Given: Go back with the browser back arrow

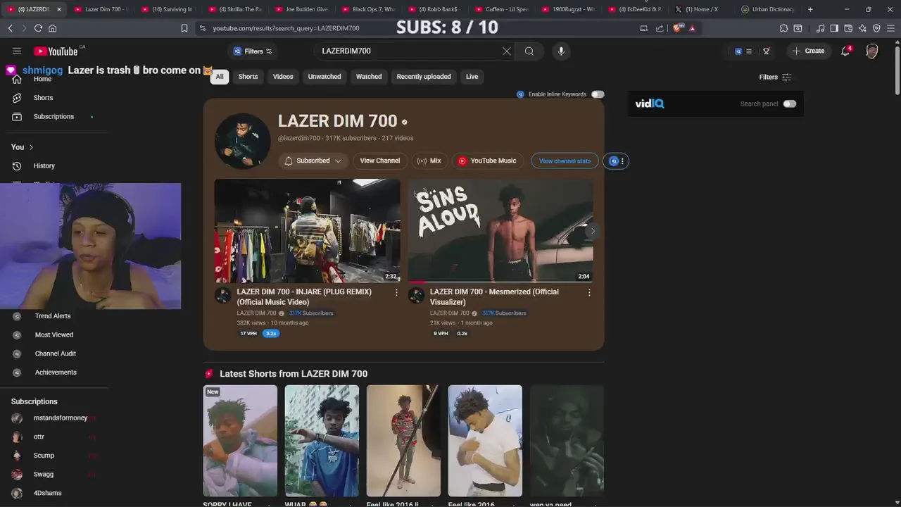Looking at the screenshot, I should click(x=10, y=28).
